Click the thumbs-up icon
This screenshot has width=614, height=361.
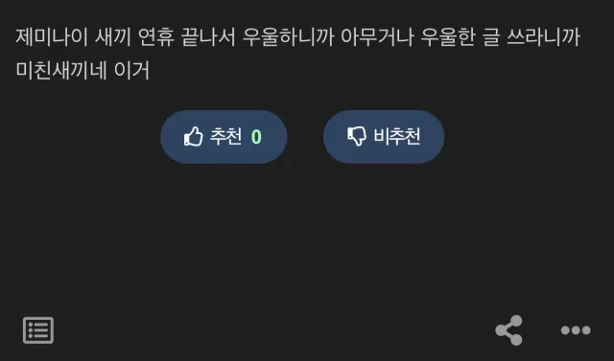(x=194, y=136)
